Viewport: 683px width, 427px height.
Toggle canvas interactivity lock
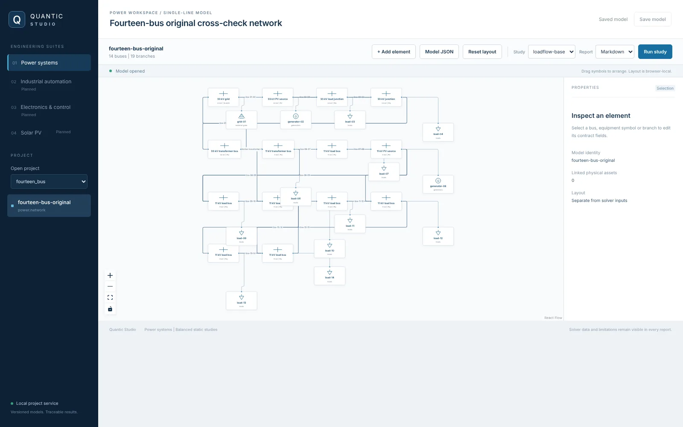coord(110,309)
